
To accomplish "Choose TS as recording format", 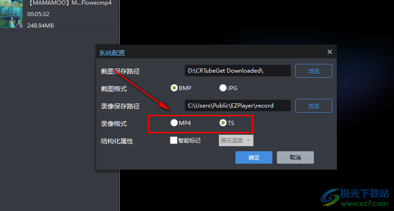I will [x=223, y=123].
